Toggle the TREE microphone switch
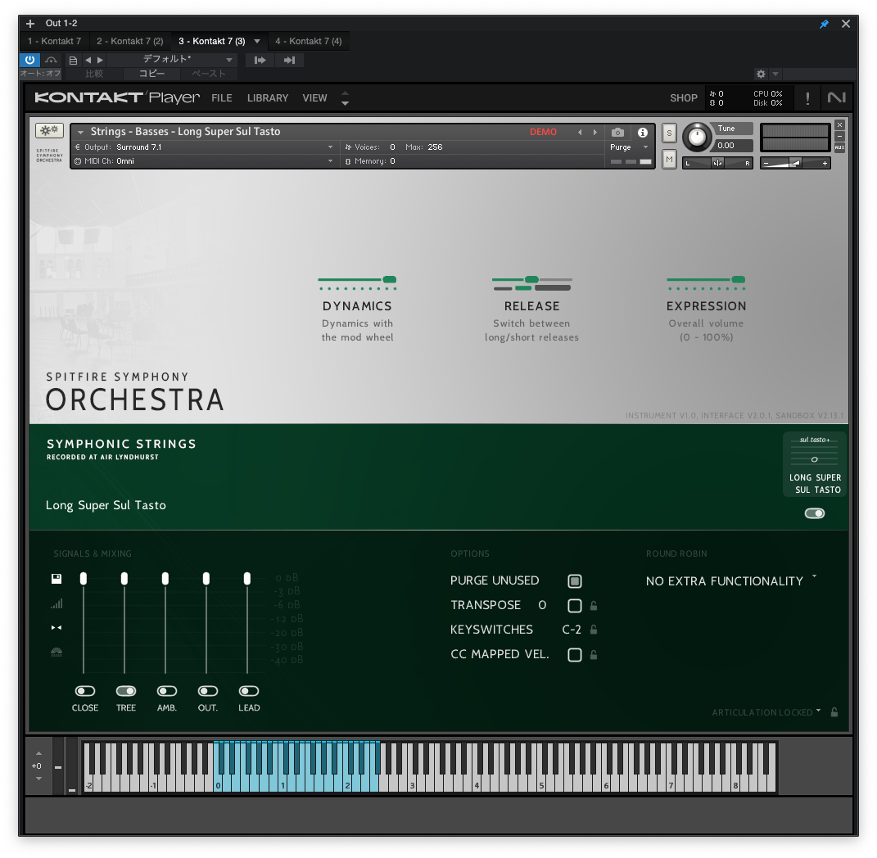This screenshot has width=877, height=858. [x=126, y=691]
